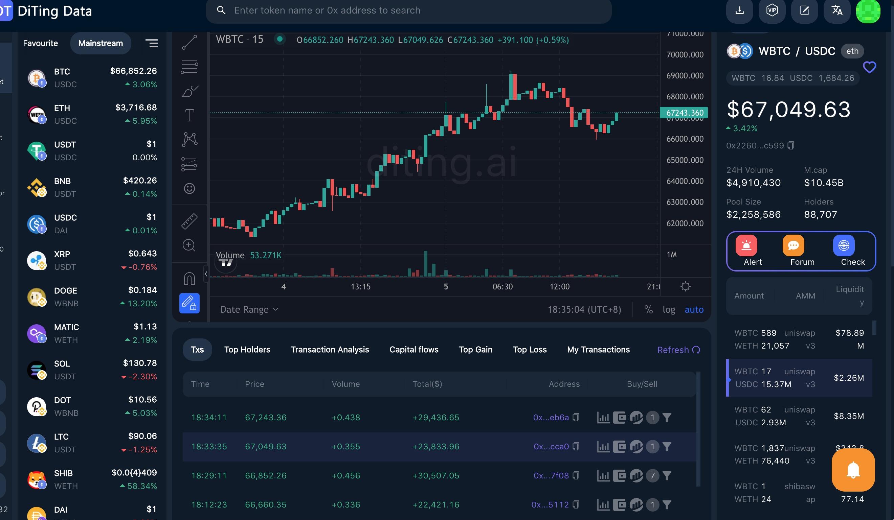Expand the Date Range dropdown
894x520 pixels.
[x=249, y=309]
